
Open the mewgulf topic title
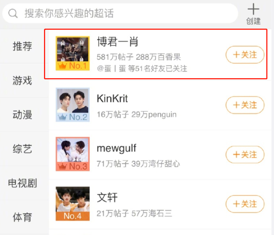coord(117,148)
